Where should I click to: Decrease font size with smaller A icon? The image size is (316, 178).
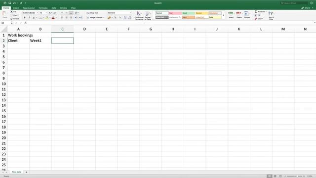[55, 13]
